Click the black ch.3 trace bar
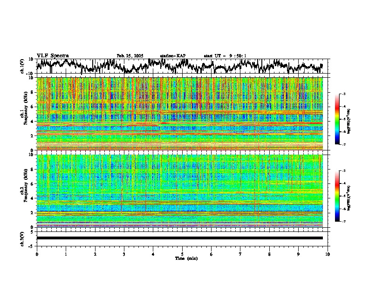The height and width of the screenshot is (285, 369). 180,238
